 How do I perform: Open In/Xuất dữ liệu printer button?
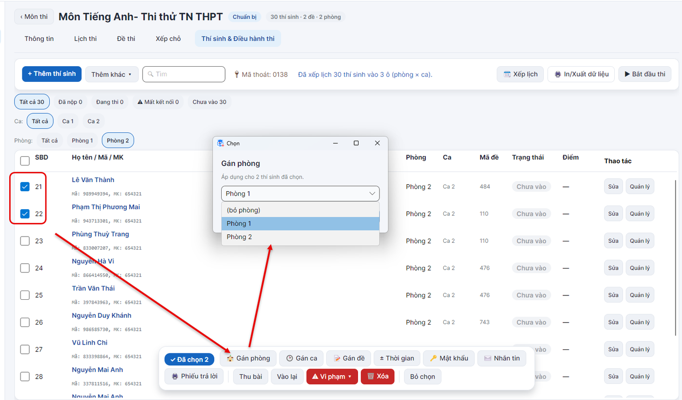581,74
